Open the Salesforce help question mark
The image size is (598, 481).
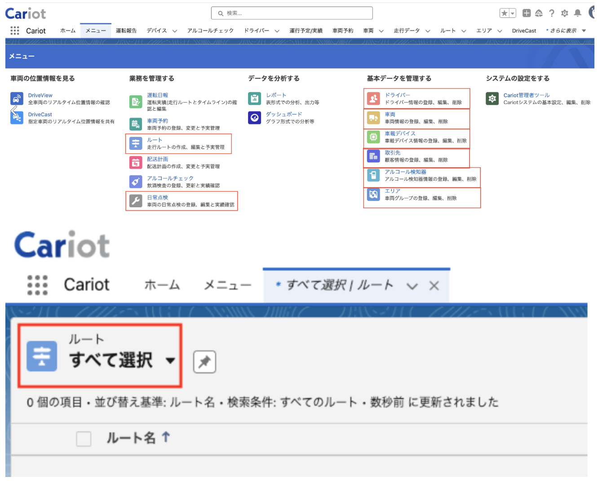click(x=552, y=13)
